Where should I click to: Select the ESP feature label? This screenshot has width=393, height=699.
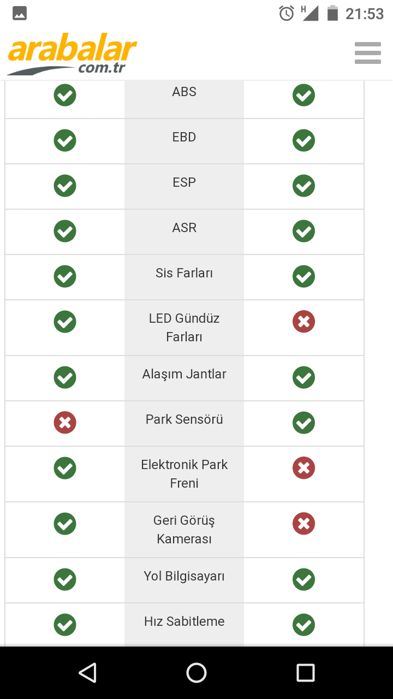pyautogui.click(x=184, y=182)
